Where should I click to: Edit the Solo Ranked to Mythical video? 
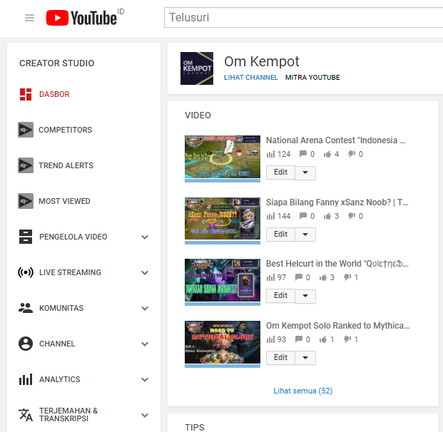pos(280,358)
